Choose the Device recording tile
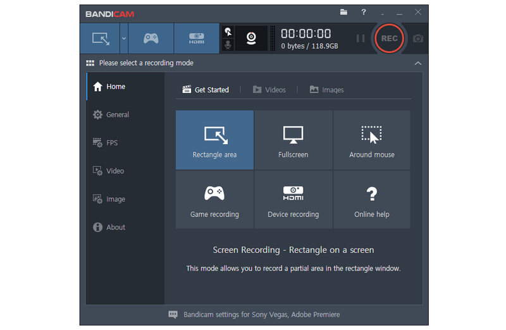506x330 pixels. tap(293, 200)
